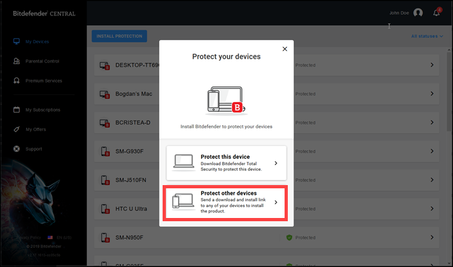Click the Bitdefender devices illustration in dialog

click(226, 100)
